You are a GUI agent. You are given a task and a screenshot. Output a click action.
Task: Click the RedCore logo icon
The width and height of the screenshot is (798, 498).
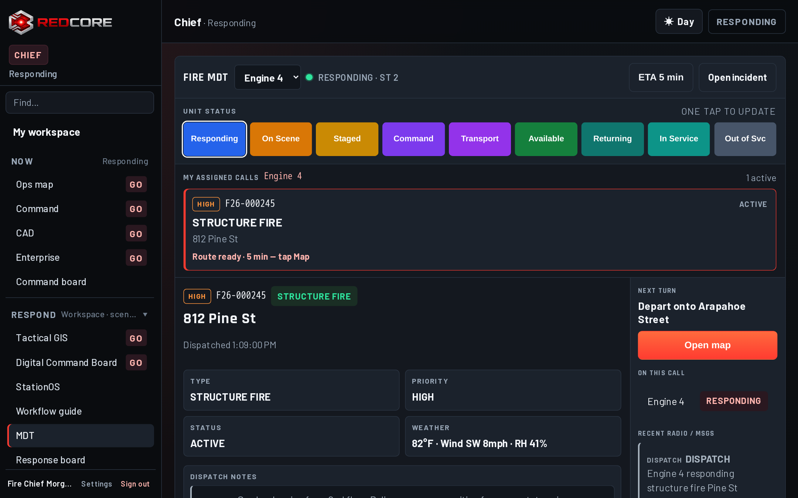(x=21, y=23)
